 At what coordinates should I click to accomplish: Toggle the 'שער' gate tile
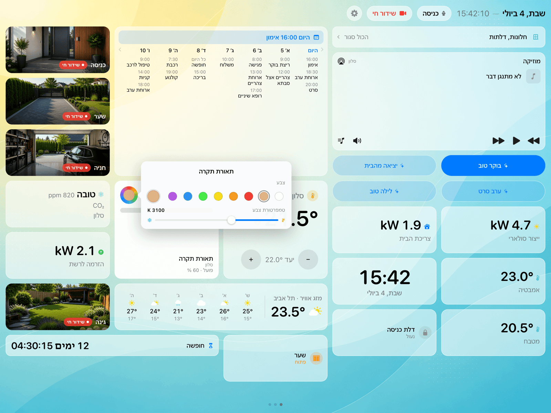click(275, 358)
